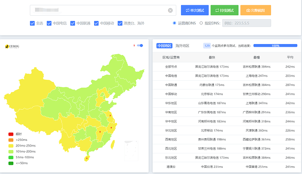This screenshot has height=174, width=302.
Task: Select the 东北地区 row label
Action: coord(171,158)
